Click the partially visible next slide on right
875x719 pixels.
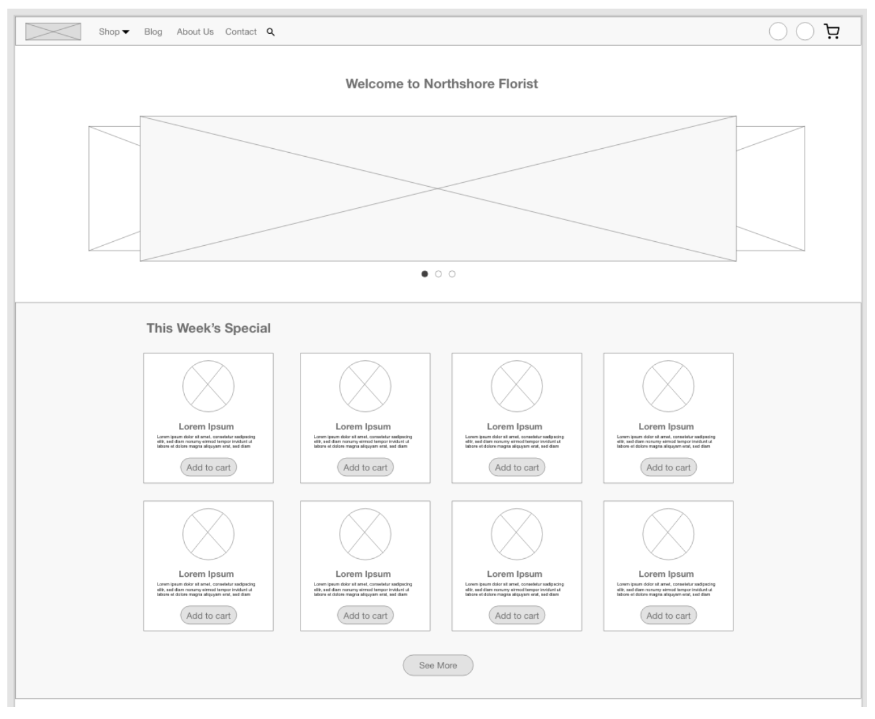(771, 189)
